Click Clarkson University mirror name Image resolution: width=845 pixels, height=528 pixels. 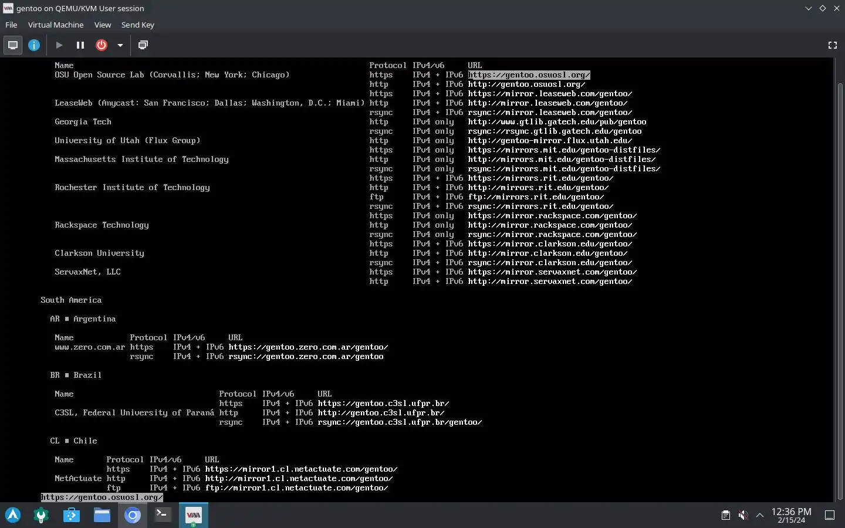tap(99, 253)
